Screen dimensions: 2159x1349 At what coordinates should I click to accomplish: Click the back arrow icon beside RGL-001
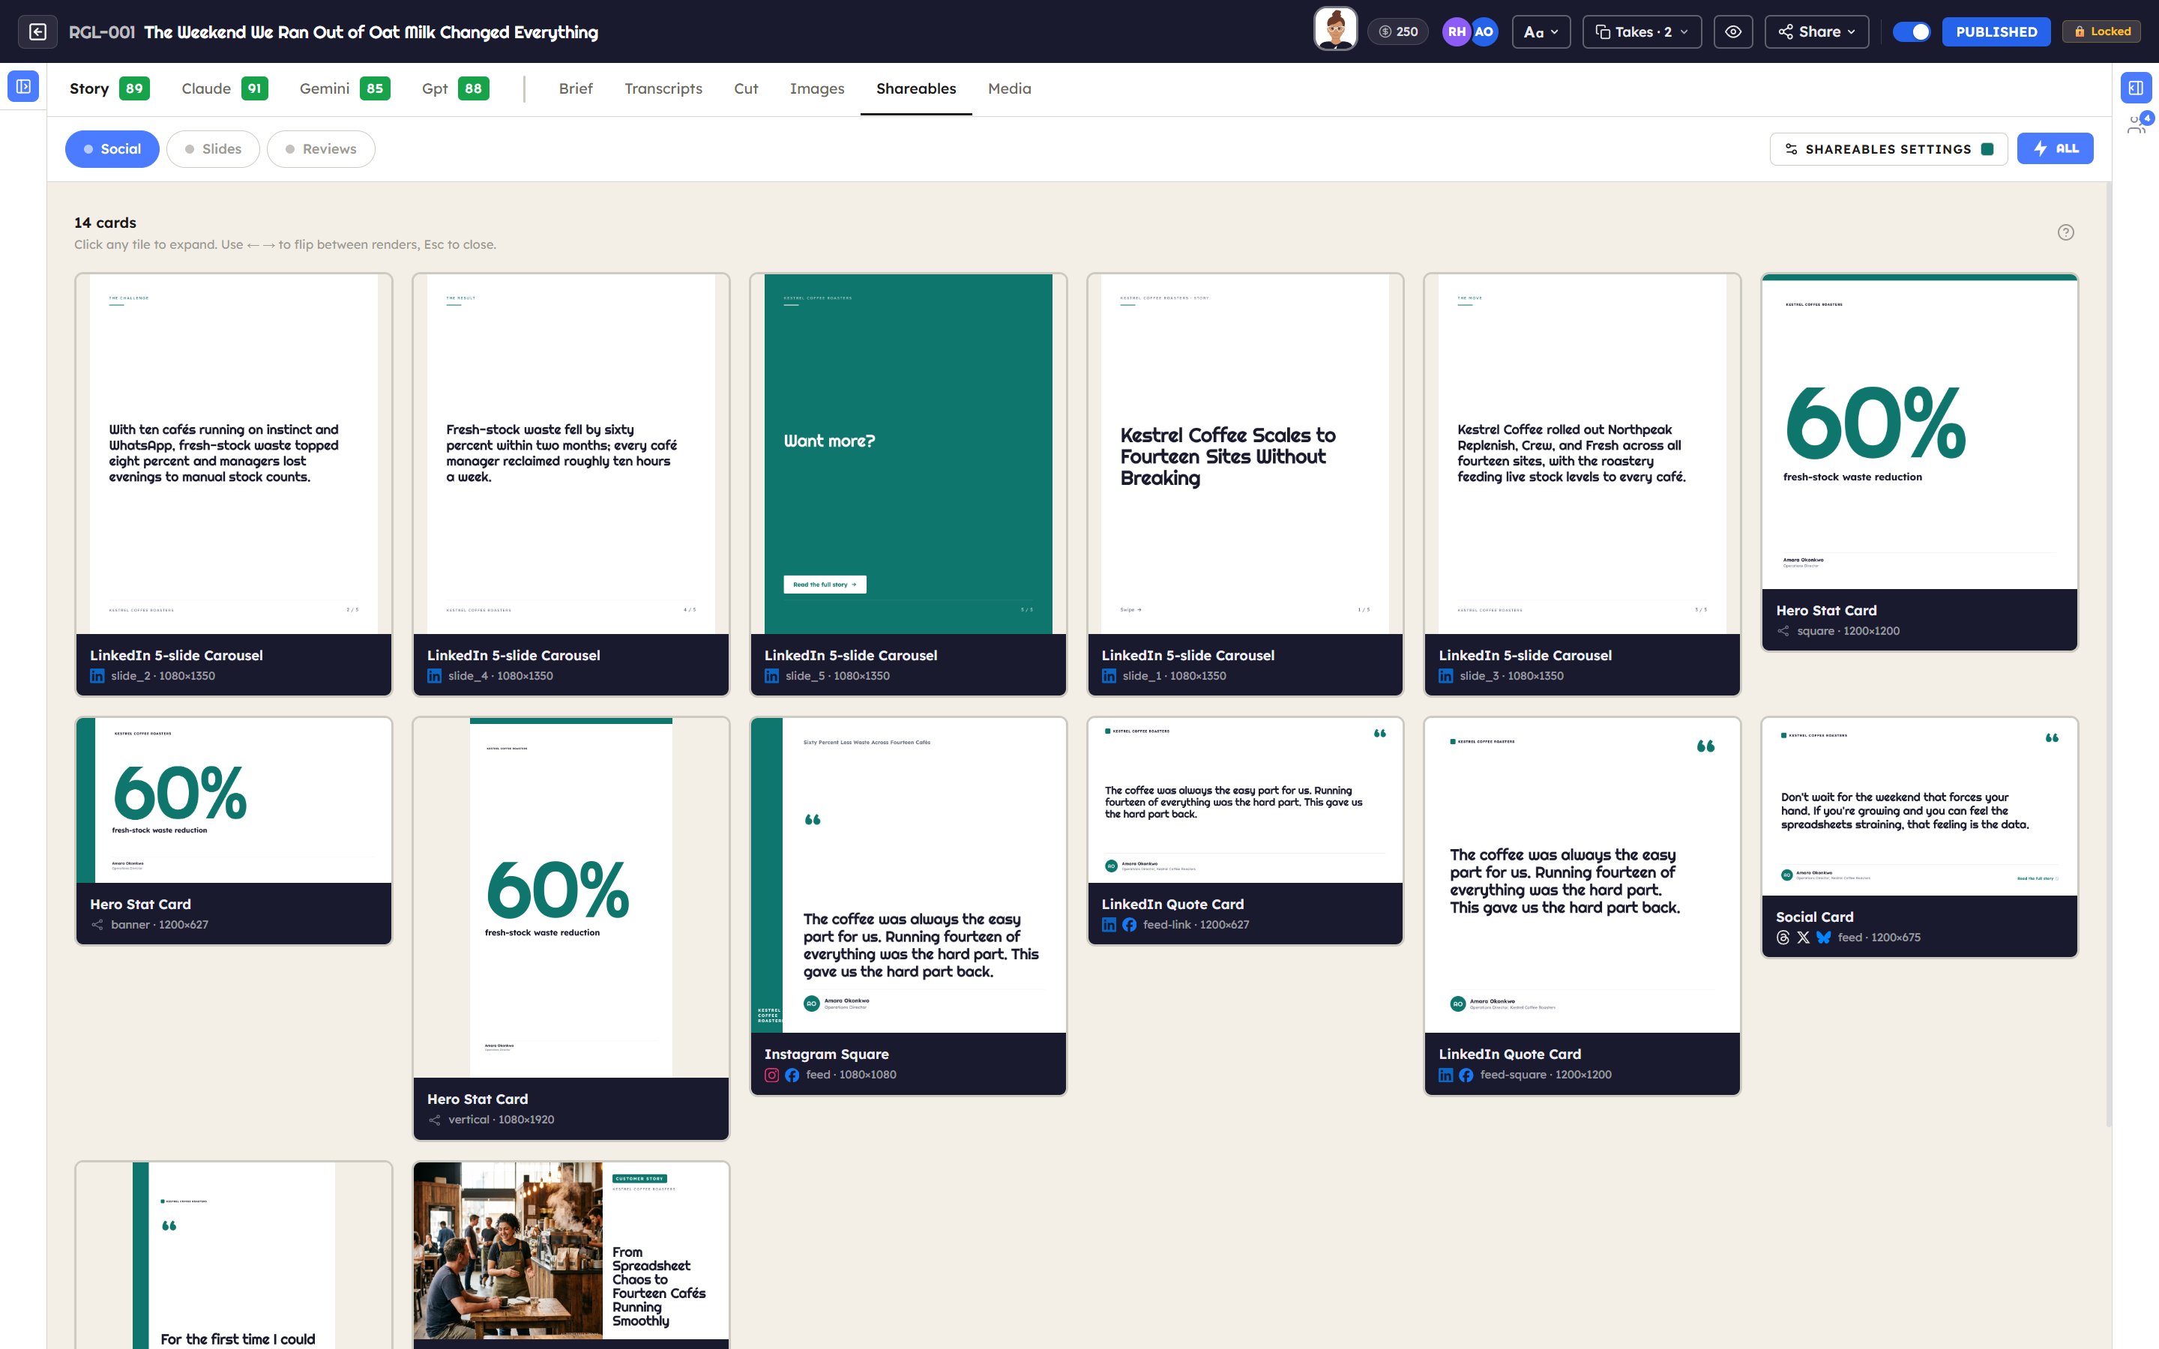pos(37,31)
